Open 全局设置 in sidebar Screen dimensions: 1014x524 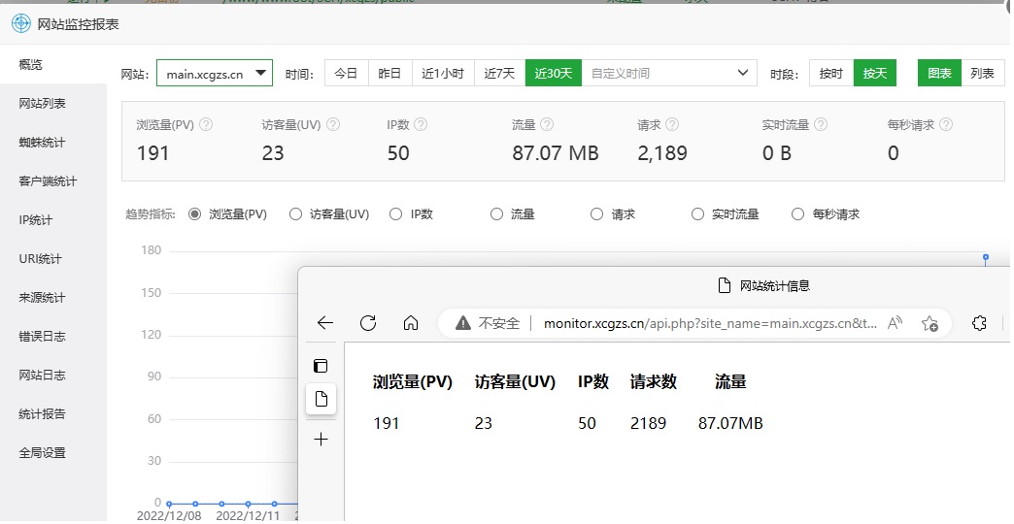pyautogui.click(x=53, y=452)
